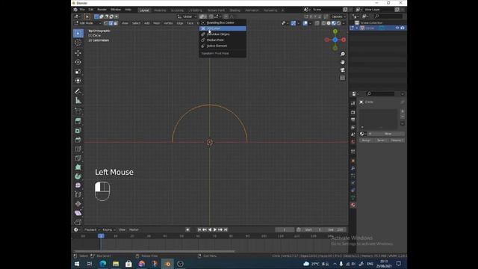Click the Deselect material button
478x269 pixels.
click(397, 140)
